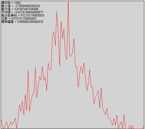Image resolution: width=145 pixels, height=129 pixels.
Task: Select the sample count value 1000
Action: [x=17, y=3]
